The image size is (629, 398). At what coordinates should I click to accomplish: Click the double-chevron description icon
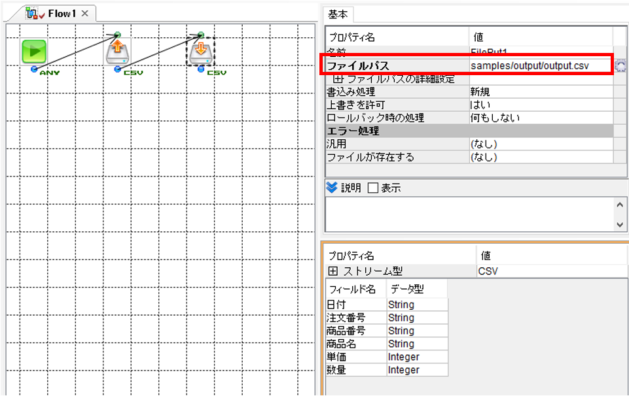332,187
